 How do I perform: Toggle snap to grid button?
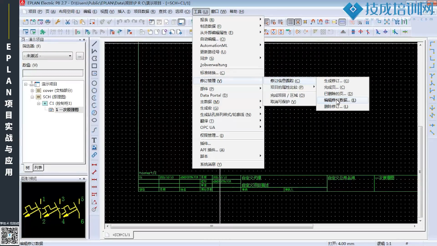[x=298, y=22]
